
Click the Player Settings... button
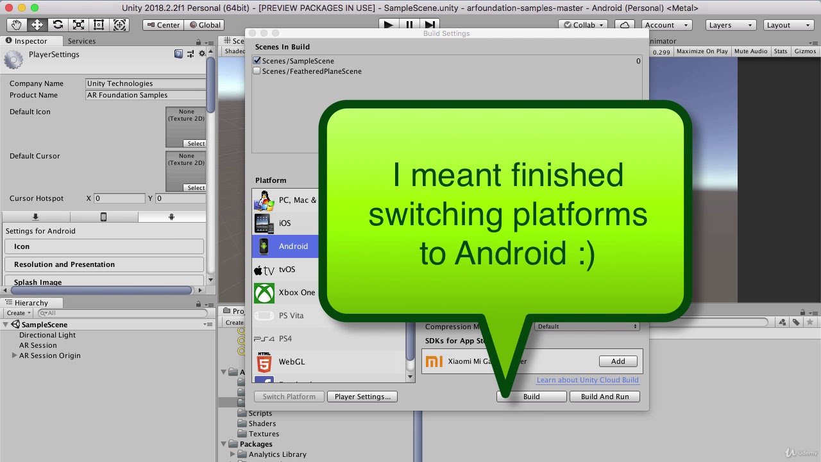click(362, 397)
